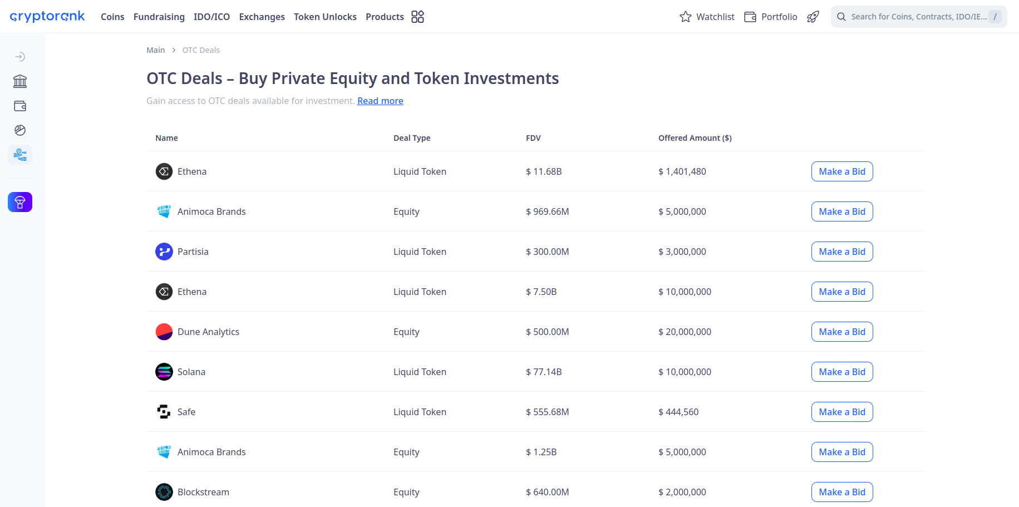Image resolution: width=1019 pixels, height=507 pixels.
Task: Open the Token Unlocks menu
Action: [x=325, y=17]
